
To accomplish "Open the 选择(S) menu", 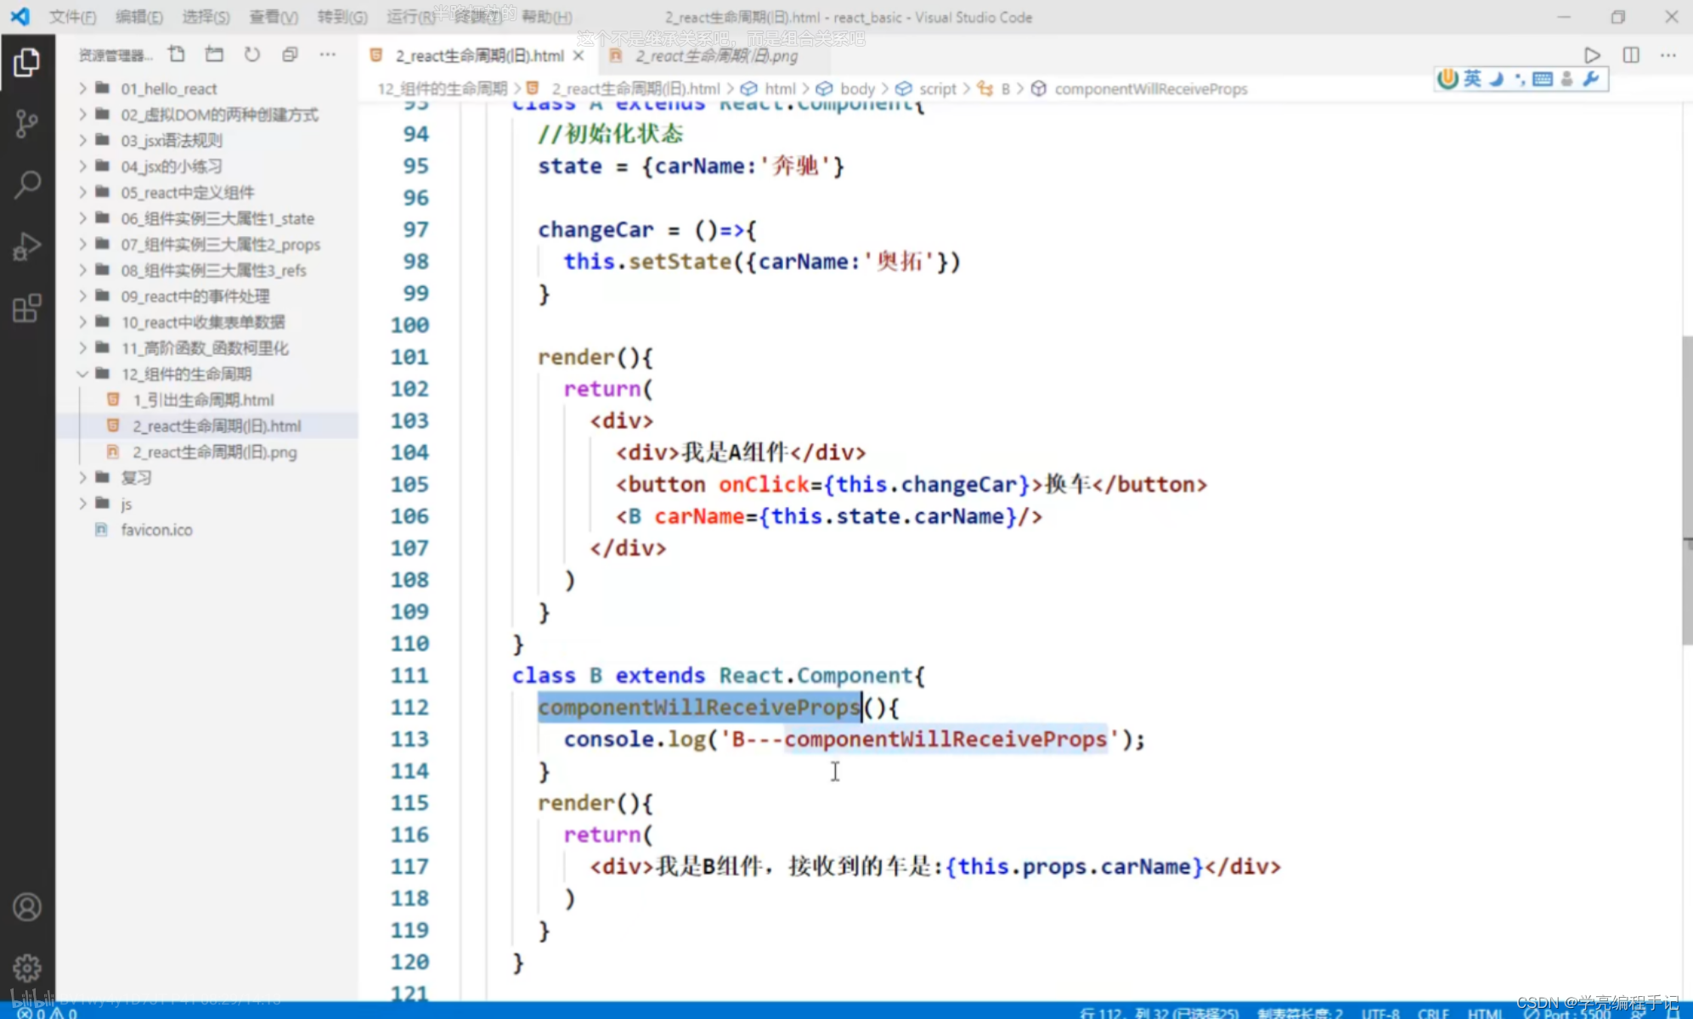I will pos(206,17).
